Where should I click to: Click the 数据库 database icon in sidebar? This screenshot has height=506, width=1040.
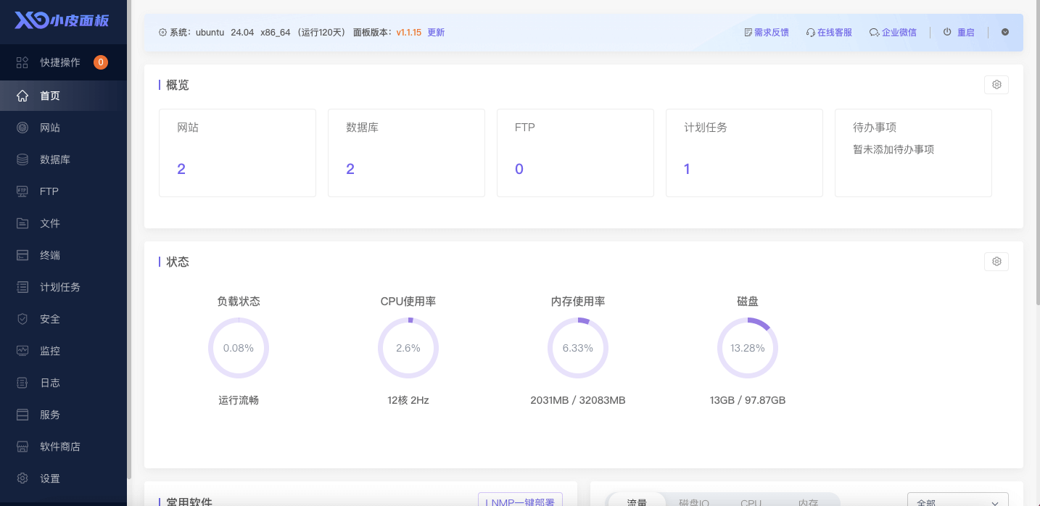pyautogui.click(x=22, y=159)
